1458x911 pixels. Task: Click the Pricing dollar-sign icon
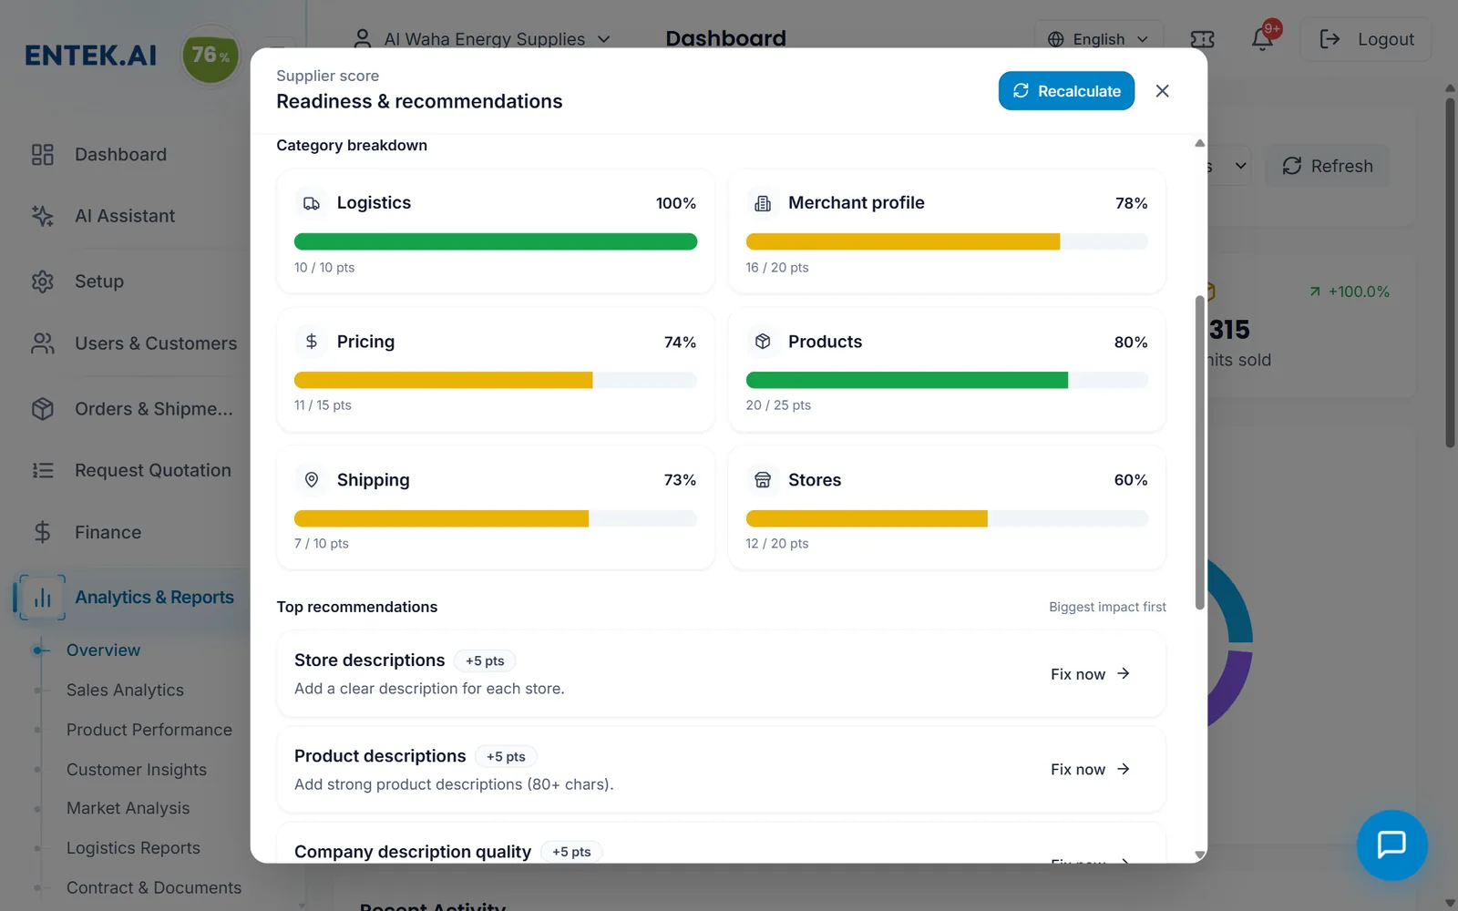tap(312, 342)
